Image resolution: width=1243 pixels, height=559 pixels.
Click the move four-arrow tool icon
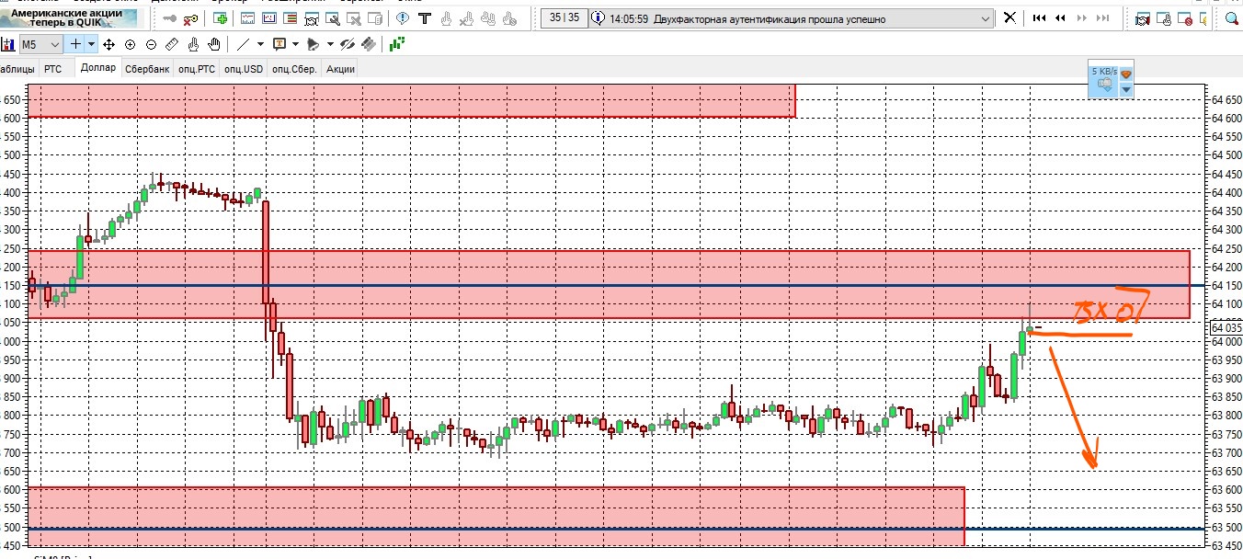point(108,44)
